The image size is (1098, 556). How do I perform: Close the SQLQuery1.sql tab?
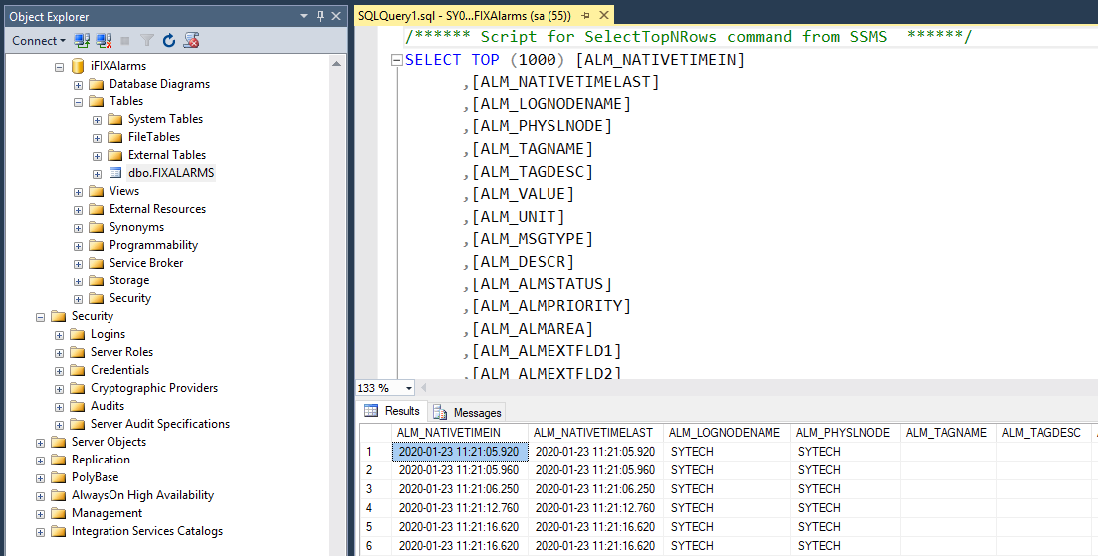point(604,15)
